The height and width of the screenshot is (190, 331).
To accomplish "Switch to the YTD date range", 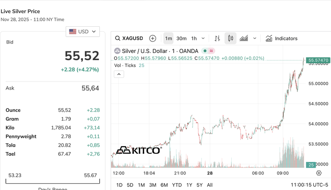I will 177,185.
